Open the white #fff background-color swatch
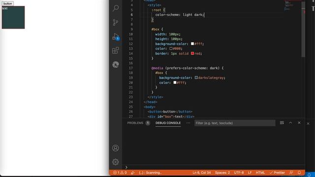The width and height of the screenshot is (315, 177). [192, 44]
